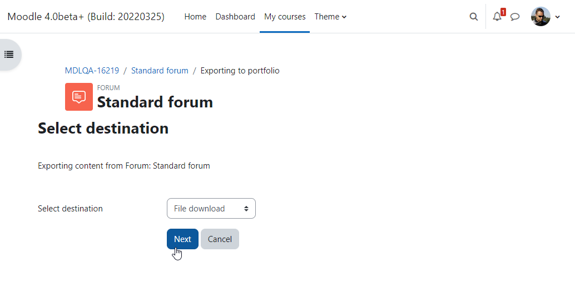Open the File download destination selector

click(x=211, y=208)
